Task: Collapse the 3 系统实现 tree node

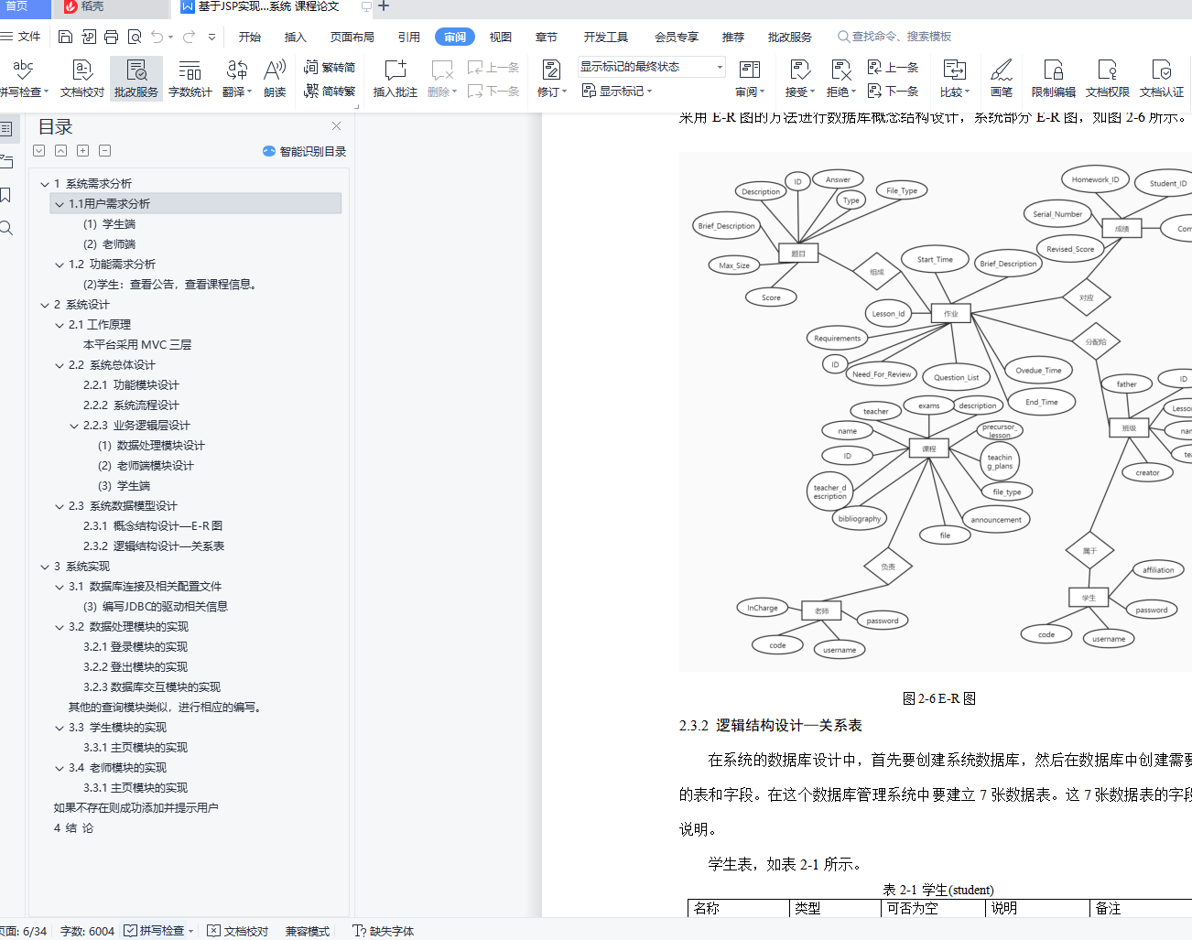Action: (44, 567)
